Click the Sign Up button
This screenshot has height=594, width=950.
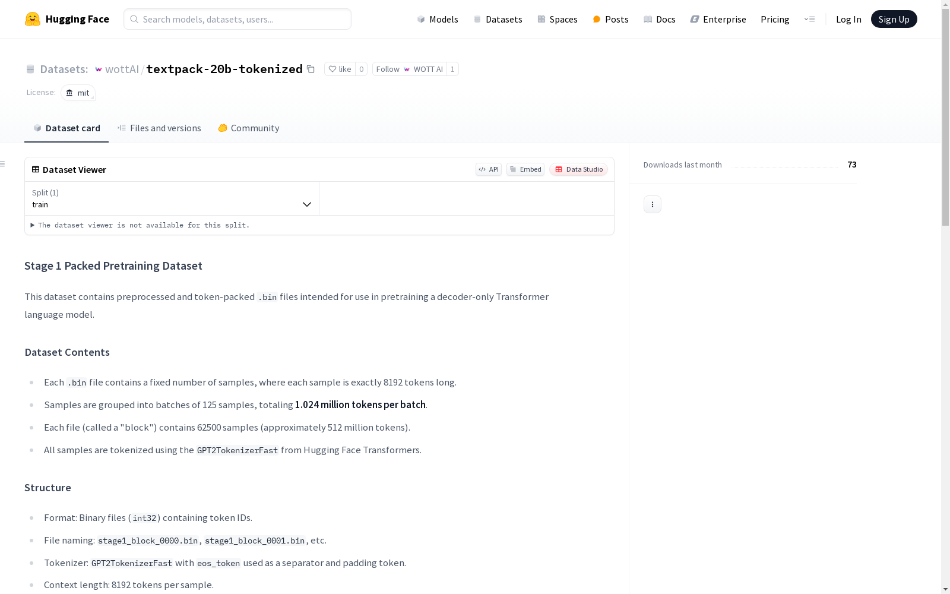point(894,19)
